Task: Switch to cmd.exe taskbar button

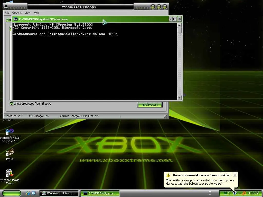Action: click(100, 193)
